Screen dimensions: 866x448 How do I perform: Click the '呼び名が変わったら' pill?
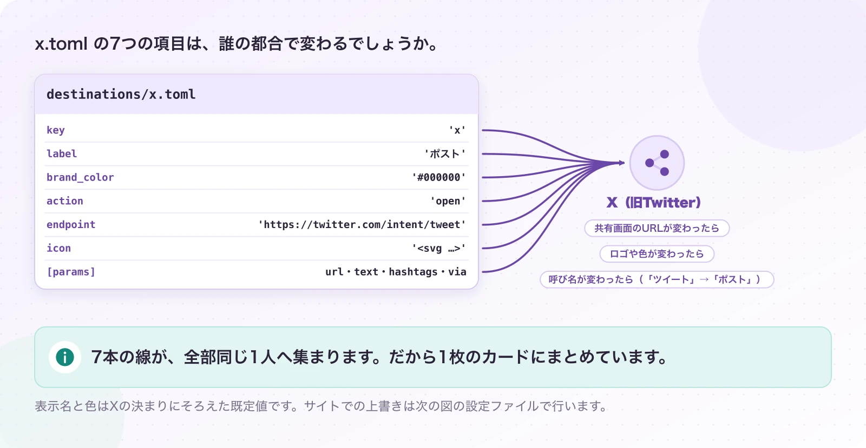(x=657, y=279)
